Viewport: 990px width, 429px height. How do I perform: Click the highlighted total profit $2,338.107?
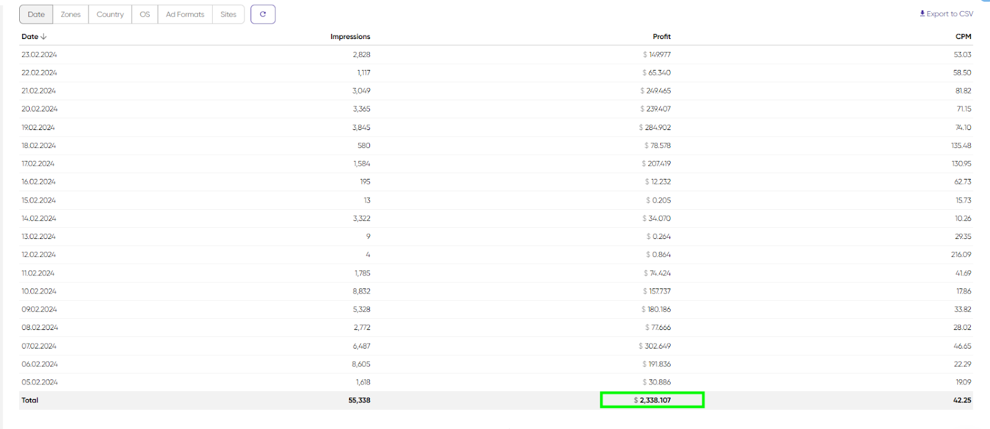tap(652, 401)
